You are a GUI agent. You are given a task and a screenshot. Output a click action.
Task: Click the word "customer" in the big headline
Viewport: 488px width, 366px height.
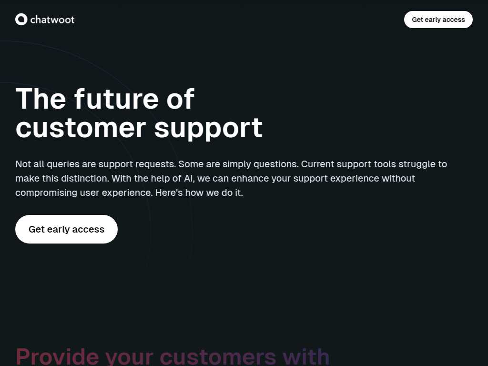pos(81,128)
